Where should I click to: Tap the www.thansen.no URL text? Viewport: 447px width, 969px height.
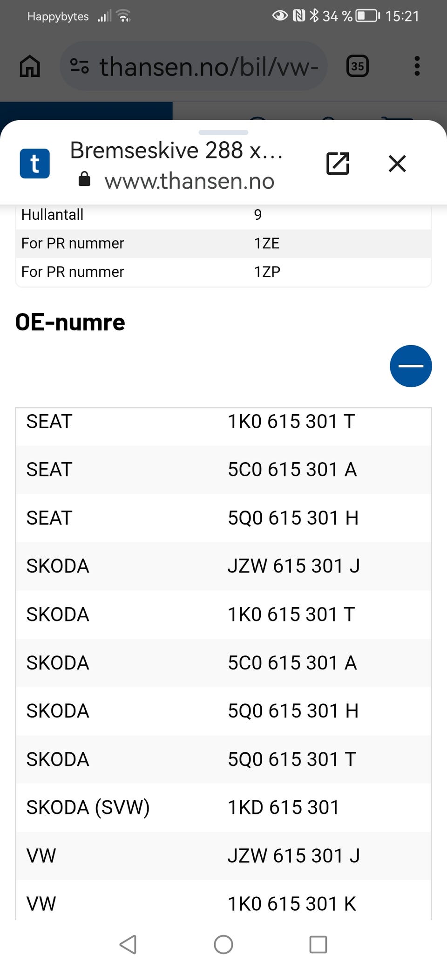tap(190, 181)
